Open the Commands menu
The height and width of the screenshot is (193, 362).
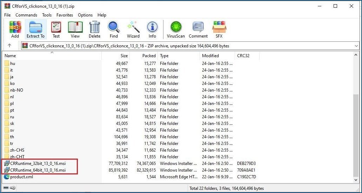[x=26, y=15]
